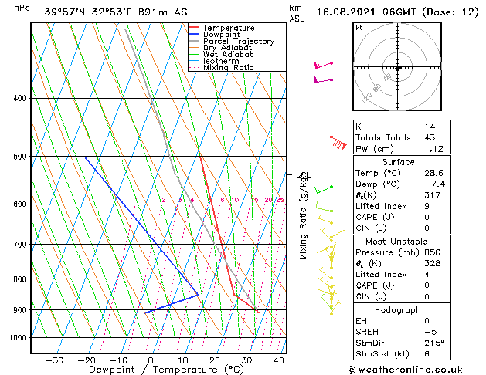Click the 500 hPa pressure label
Viewport: 486px width, 375px height.
[x=20, y=157]
